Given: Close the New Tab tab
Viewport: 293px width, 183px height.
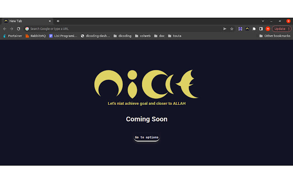Looking at the screenshot, I should (x=50, y=21).
